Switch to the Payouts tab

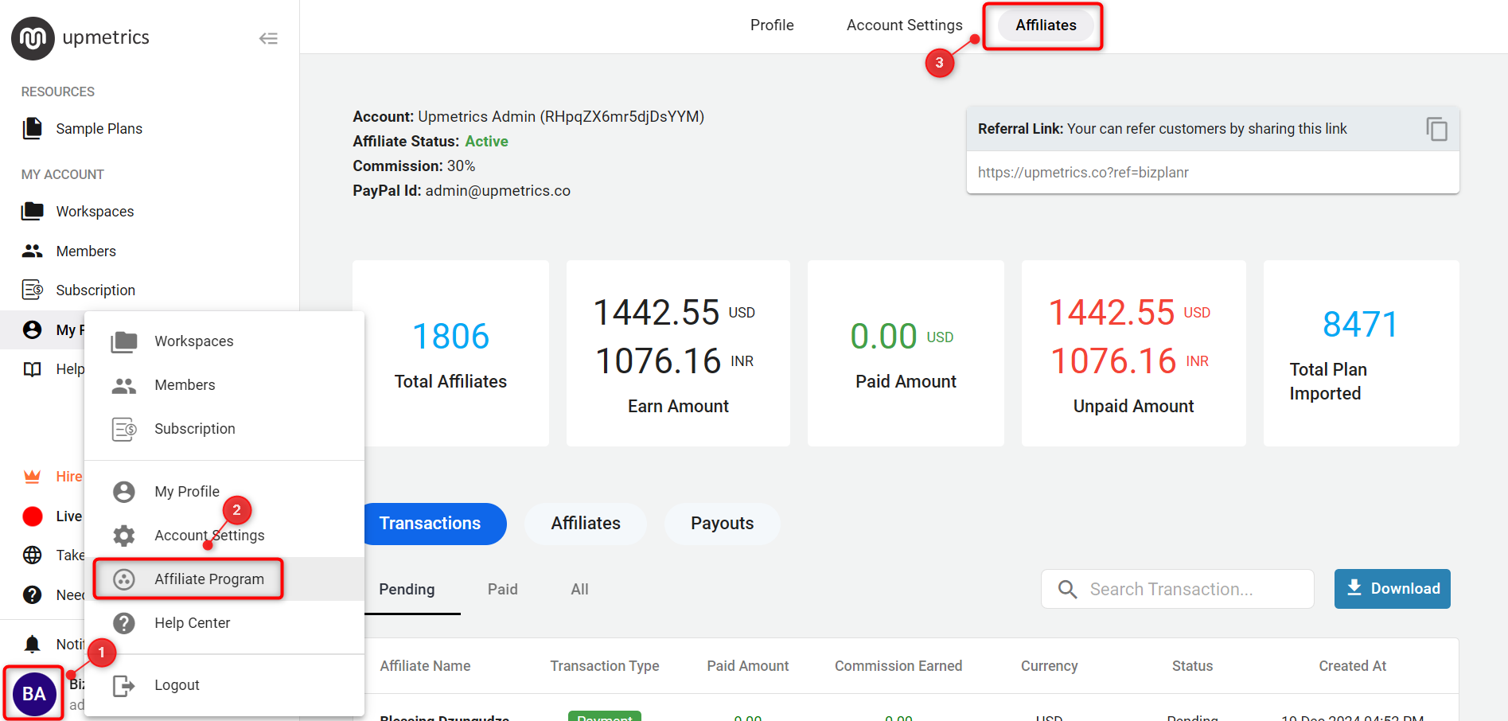(x=722, y=524)
